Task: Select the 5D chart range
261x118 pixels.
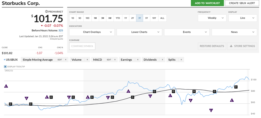Action: 80,18
